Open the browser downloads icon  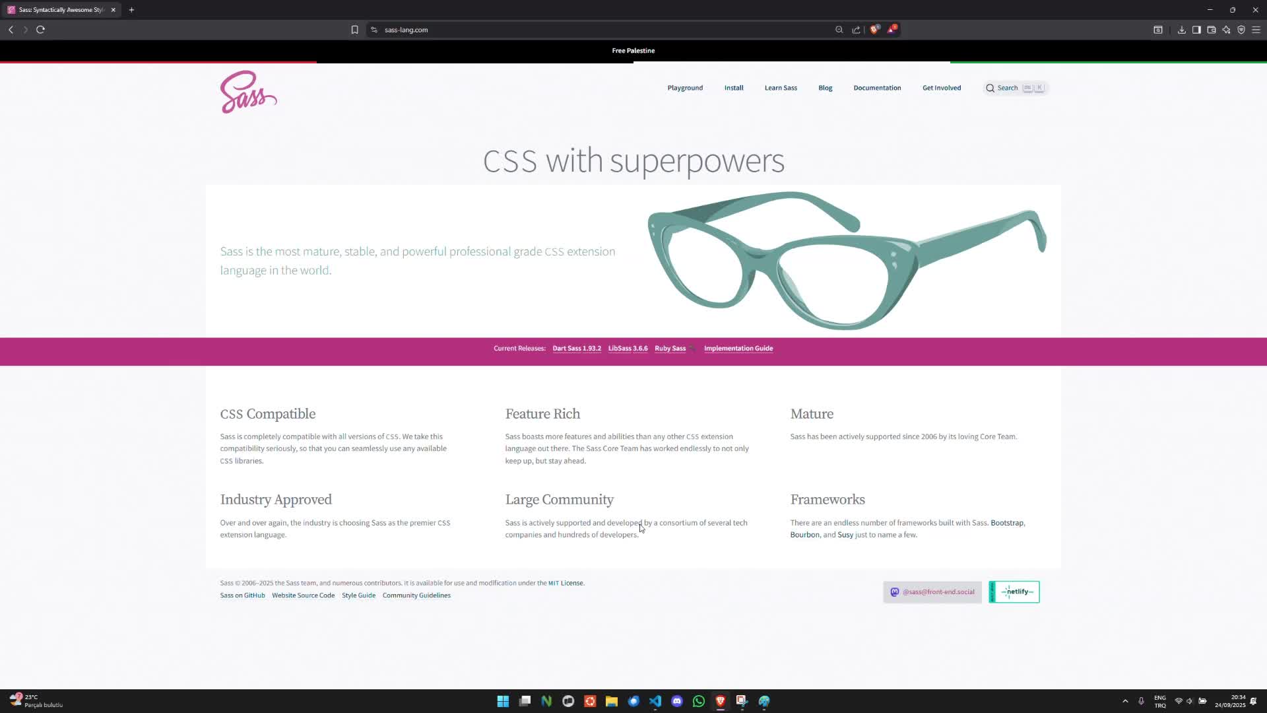click(1181, 30)
